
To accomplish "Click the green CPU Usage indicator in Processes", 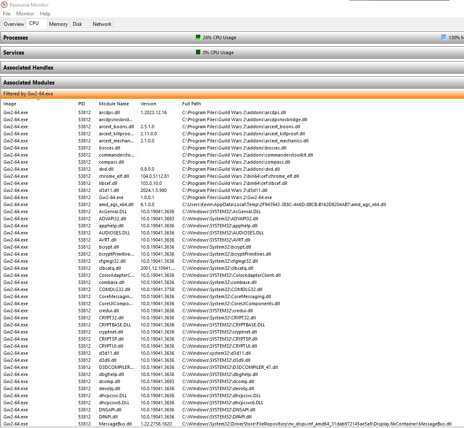I will (198, 37).
